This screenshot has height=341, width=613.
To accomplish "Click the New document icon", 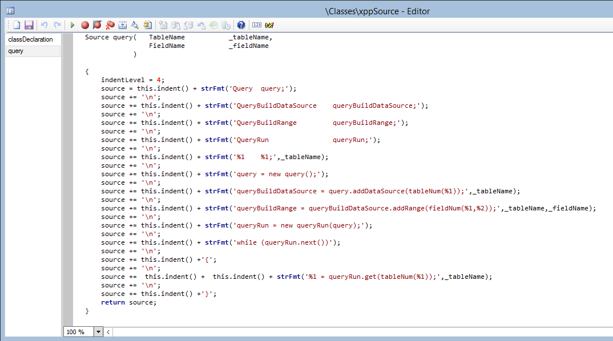I will tap(17, 25).
